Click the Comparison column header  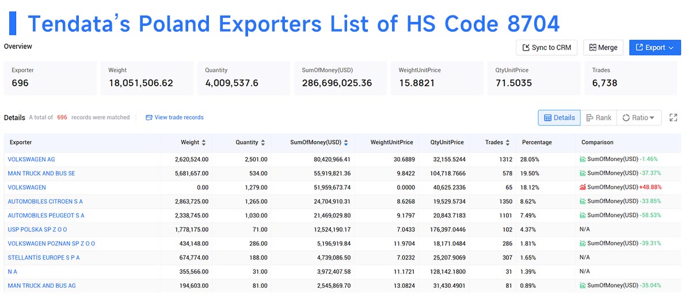[x=597, y=142]
